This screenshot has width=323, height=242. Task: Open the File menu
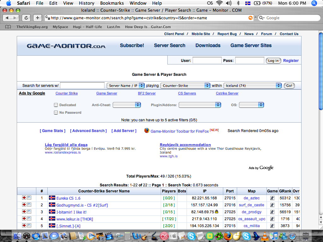click(39, 3)
